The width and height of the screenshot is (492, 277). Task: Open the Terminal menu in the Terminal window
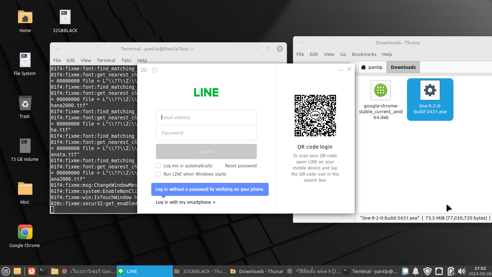(x=106, y=60)
